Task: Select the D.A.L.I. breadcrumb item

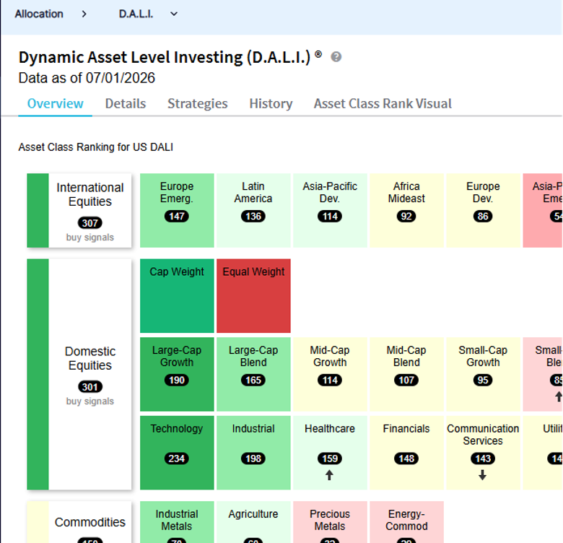Action: 136,14
